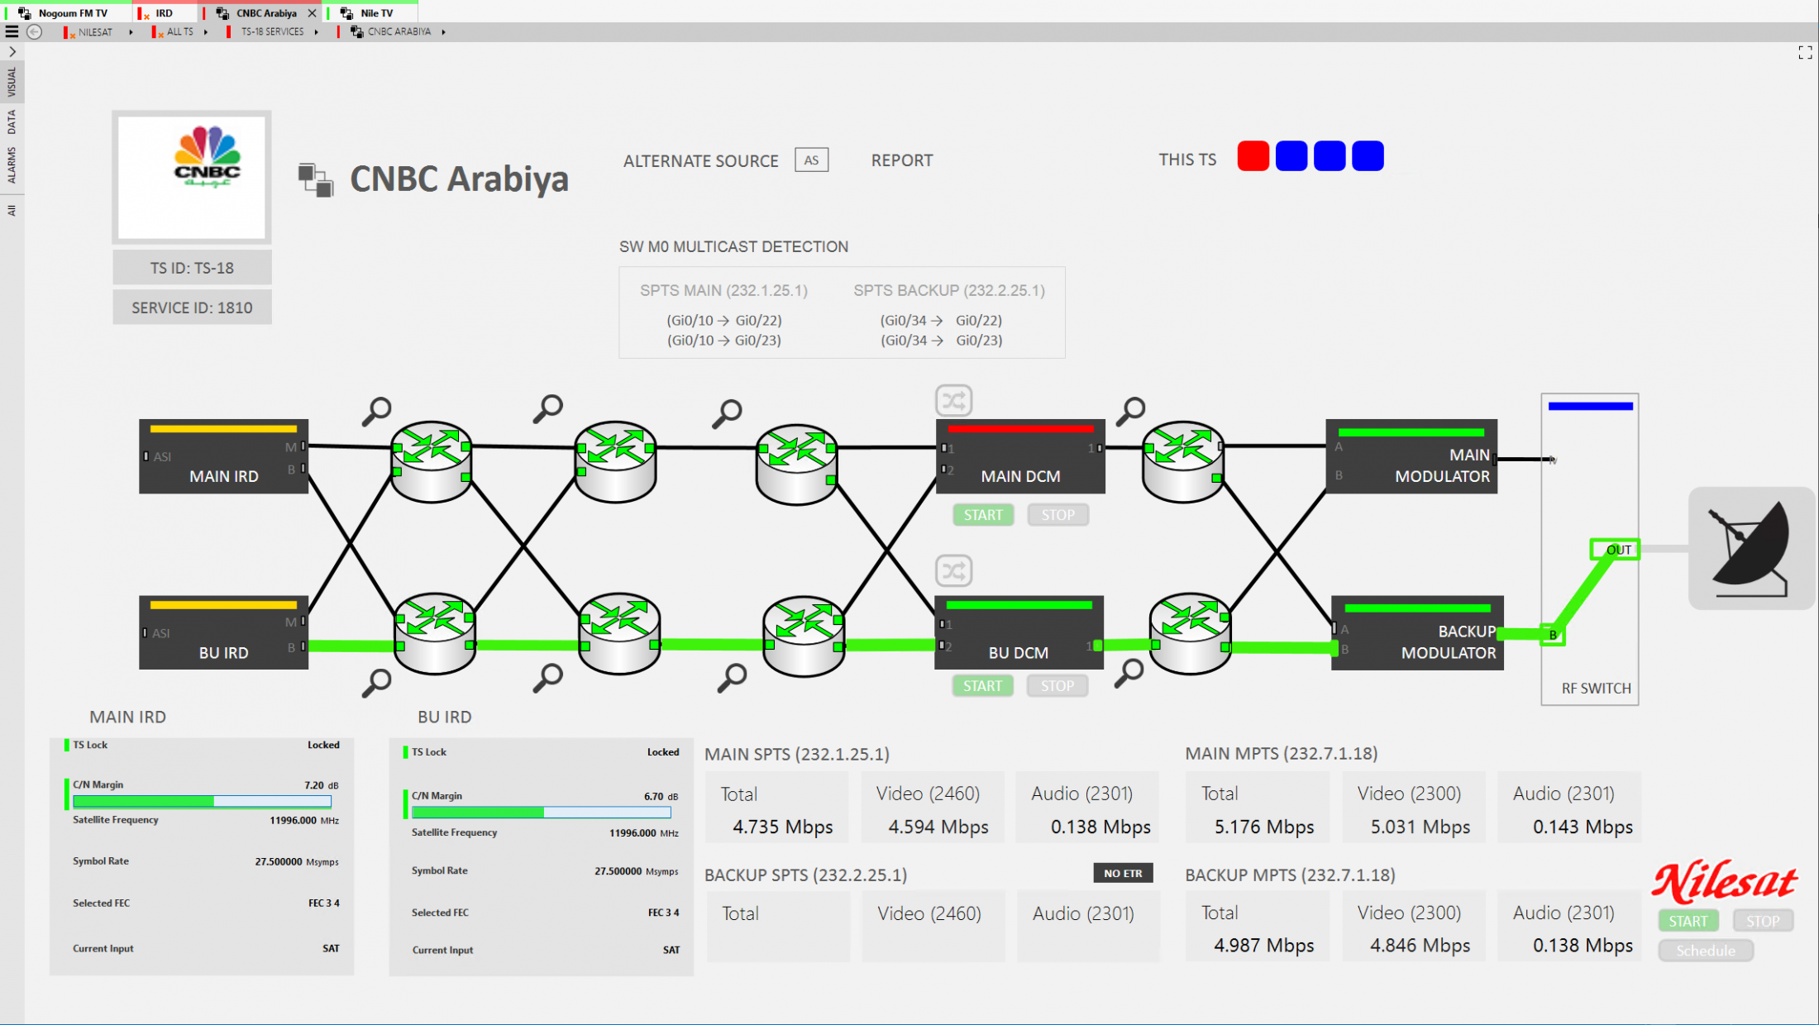Click RF SWITCH OUT port
The height and width of the screenshot is (1025, 1819).
pos(1615,550)
